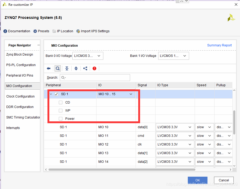The width and height of the screenshot is (240, 189).
Task: Enable the WP checkbox under SD 1
Action: [61, 111]
